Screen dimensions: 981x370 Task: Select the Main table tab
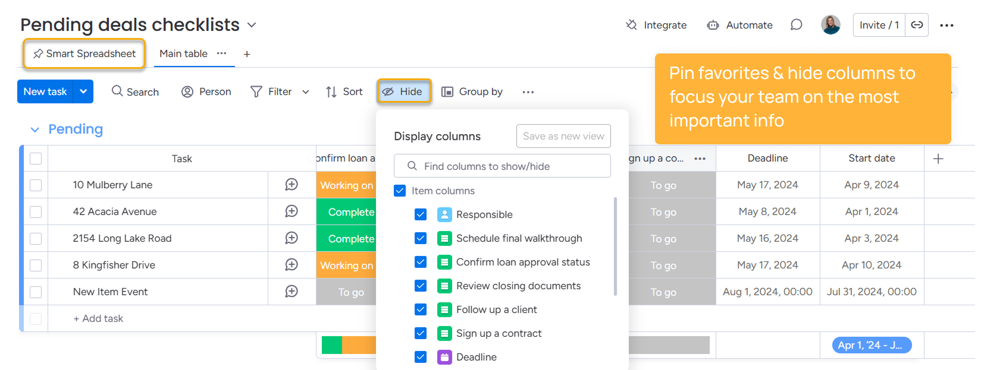click(183, 53)
